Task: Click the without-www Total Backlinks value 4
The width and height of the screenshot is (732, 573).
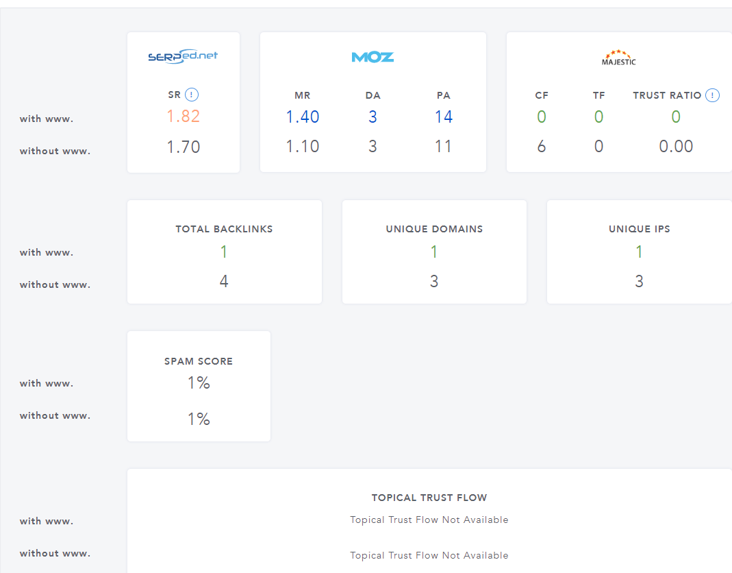Action: coord(224,281)
